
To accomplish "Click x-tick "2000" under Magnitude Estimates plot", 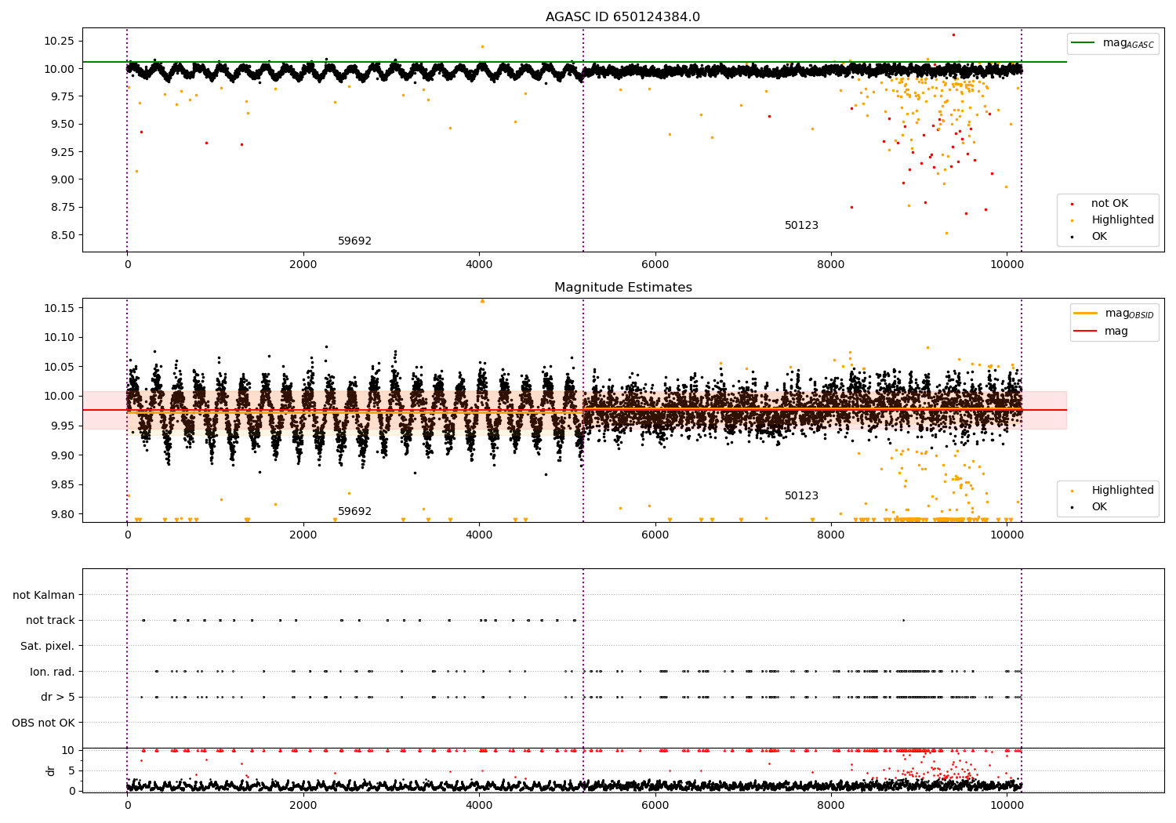I will click(x=303, y=535).
